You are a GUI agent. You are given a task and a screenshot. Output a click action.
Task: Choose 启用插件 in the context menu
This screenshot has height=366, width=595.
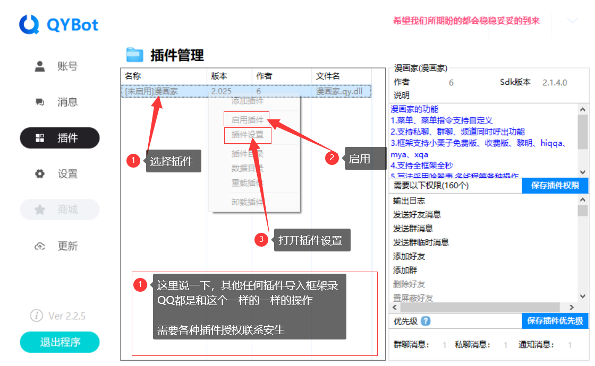point(247,120)
